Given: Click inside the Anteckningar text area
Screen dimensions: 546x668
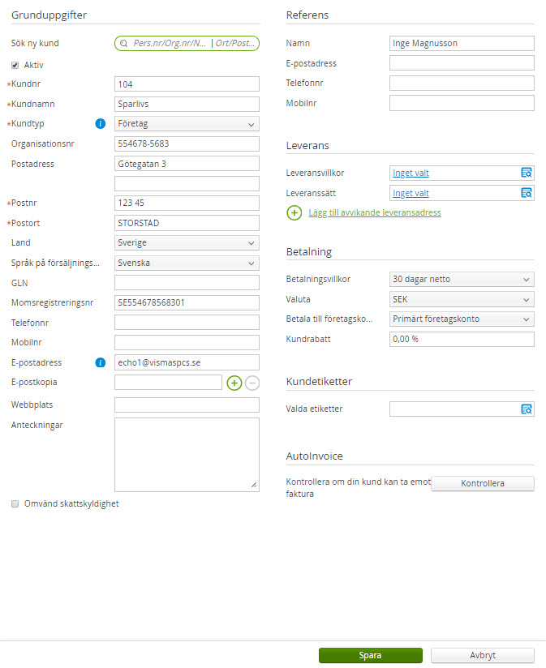Looking at the screenshot, I should click(187, 454).
